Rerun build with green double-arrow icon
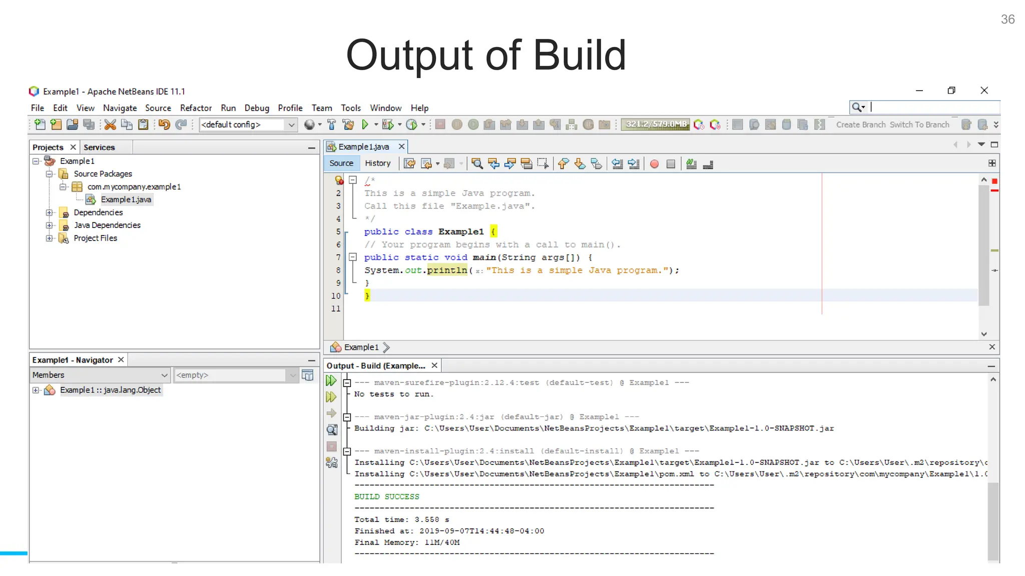Viewport: 1025px width, 576px height. pyautogui.click(x=331, y=381)
